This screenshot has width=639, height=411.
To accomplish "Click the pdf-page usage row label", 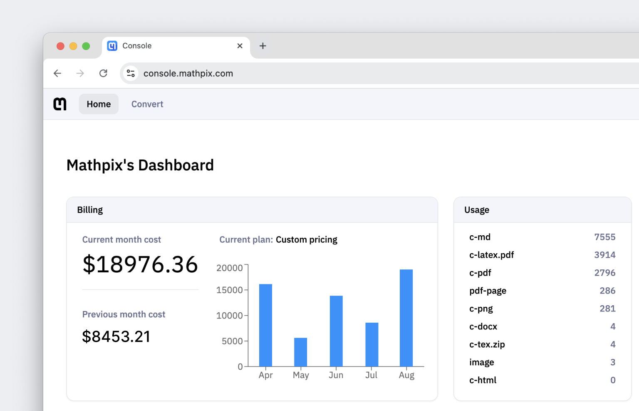I will [x=488, y=291].
